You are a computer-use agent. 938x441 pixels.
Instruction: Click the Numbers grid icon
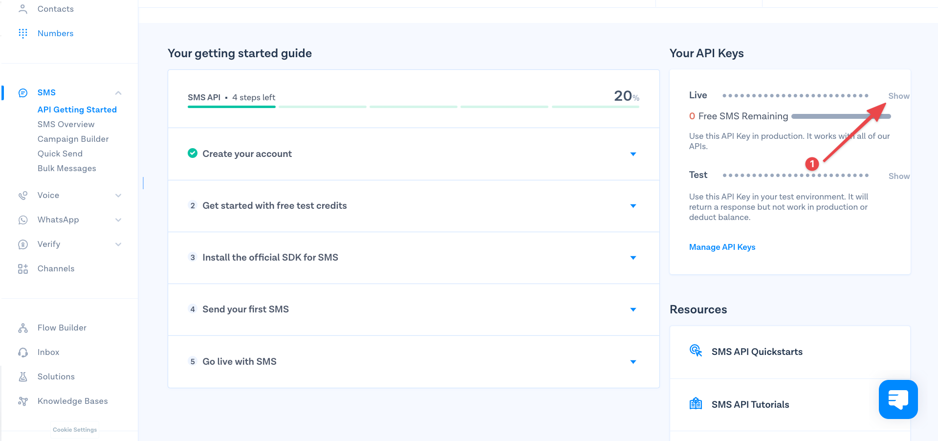(x=23, y=33)
